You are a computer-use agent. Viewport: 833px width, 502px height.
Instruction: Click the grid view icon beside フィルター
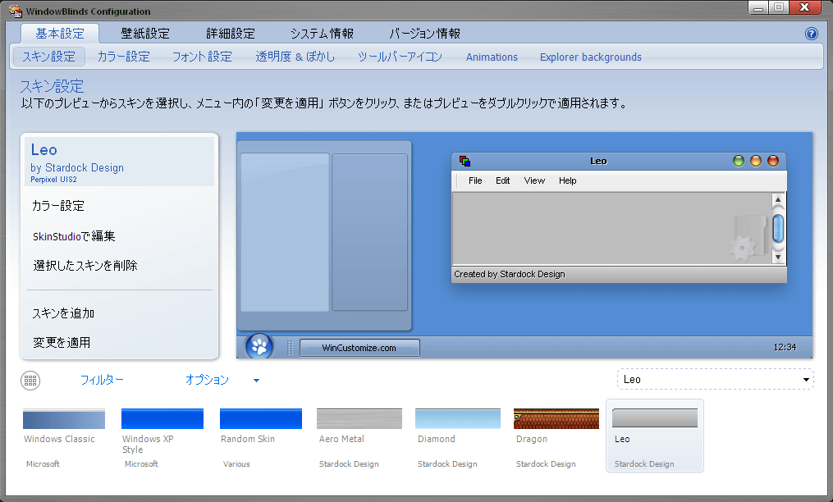[30, 381]
